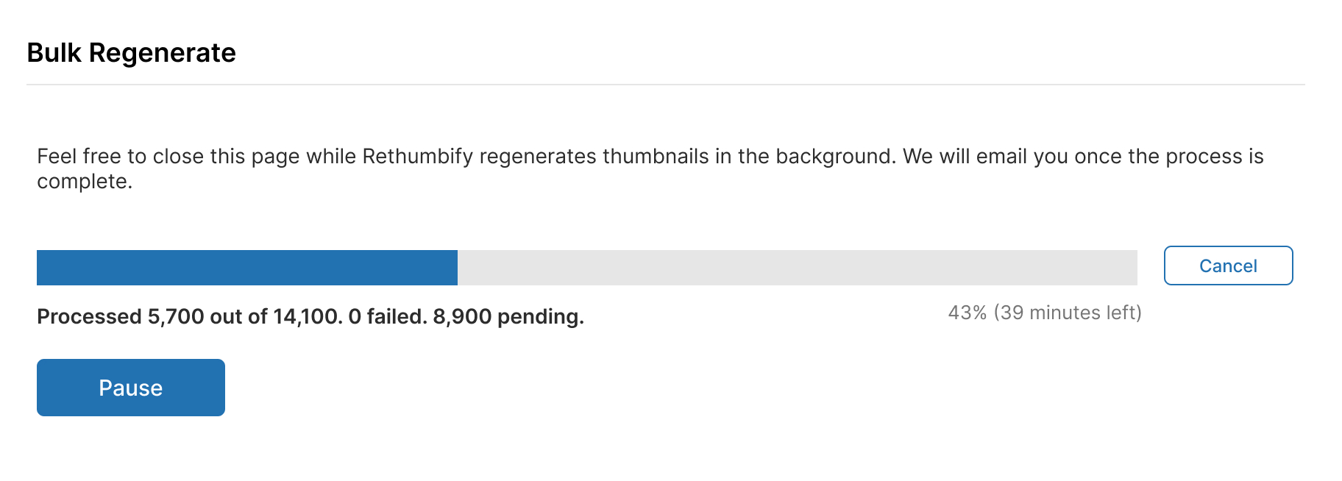1342x481 pixels.
Task: Click the word Processed in status line
Action: 89,316
